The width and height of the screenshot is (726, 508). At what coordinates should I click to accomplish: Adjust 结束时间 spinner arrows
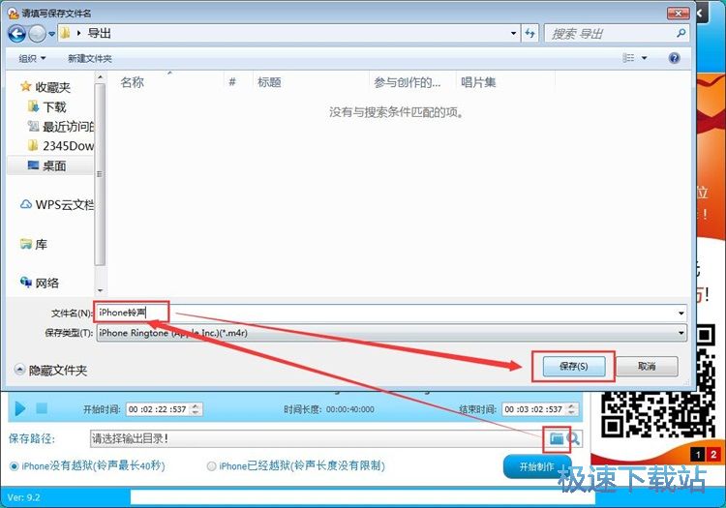tap(571, 409)
